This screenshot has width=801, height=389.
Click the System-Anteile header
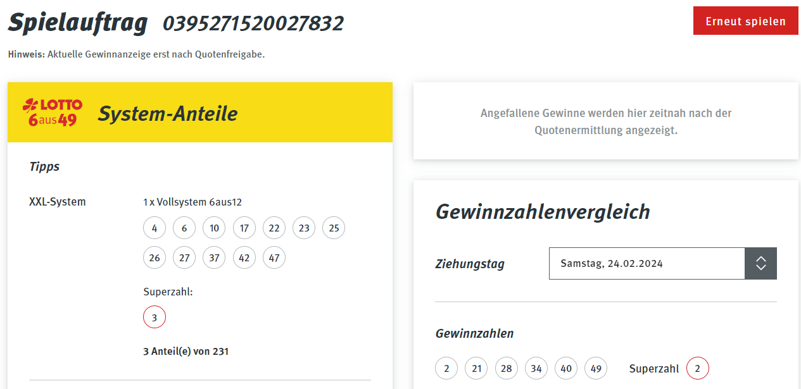(x=168, y=114)
